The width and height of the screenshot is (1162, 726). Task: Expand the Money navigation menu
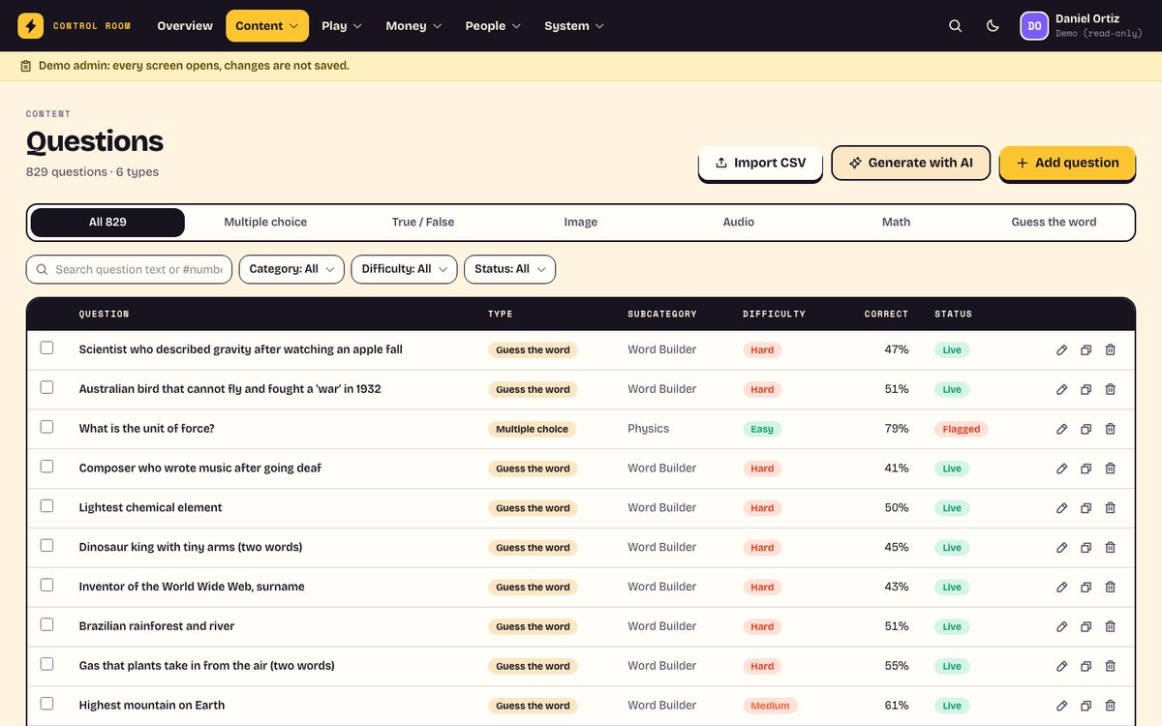[413, 26]
